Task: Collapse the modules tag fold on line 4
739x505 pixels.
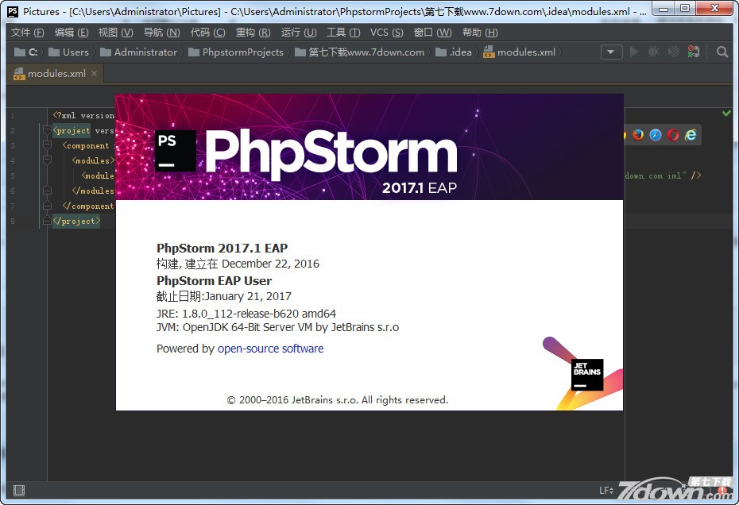Action: click(x=47, y=160)
